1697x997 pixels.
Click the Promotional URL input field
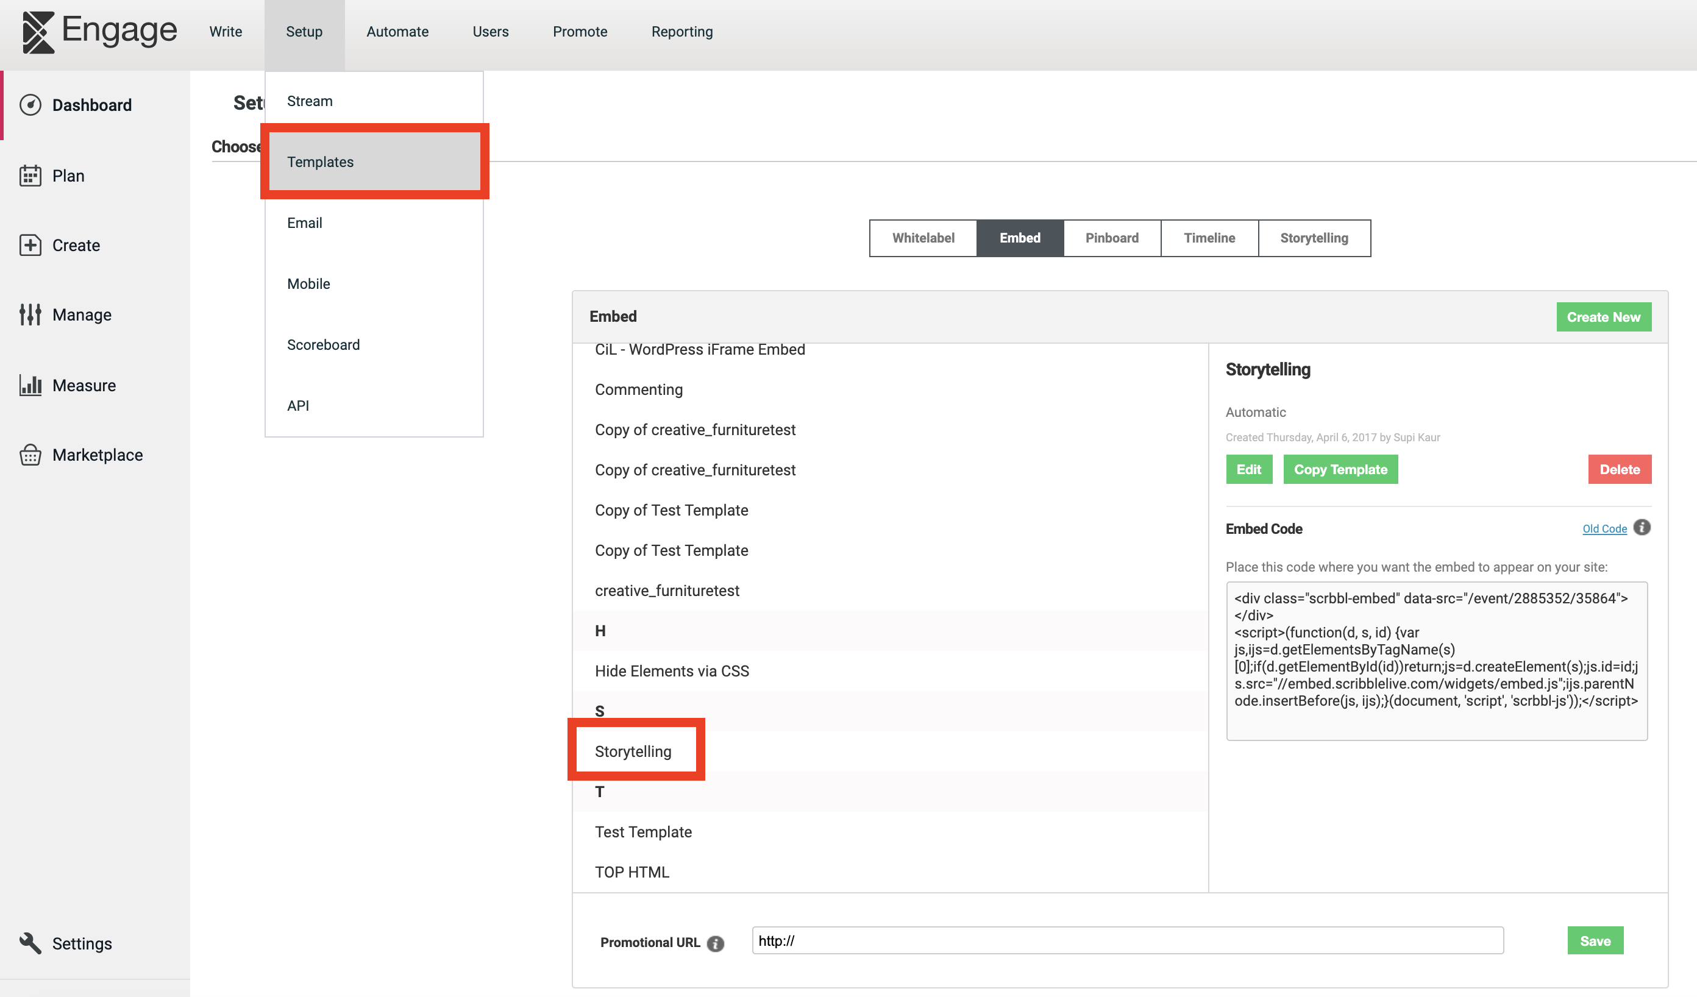1127,940
